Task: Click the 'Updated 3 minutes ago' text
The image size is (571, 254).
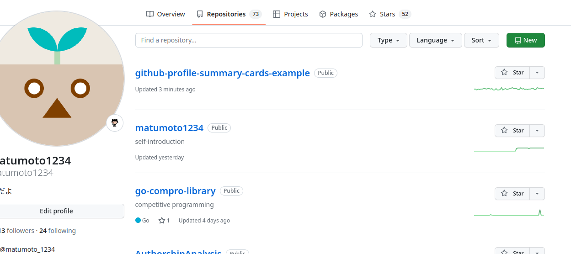Action: click(165, 90)
